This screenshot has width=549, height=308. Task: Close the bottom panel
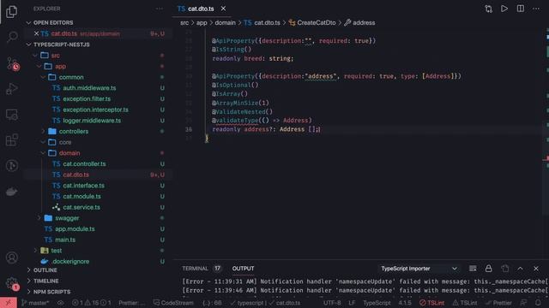(536, 268)
